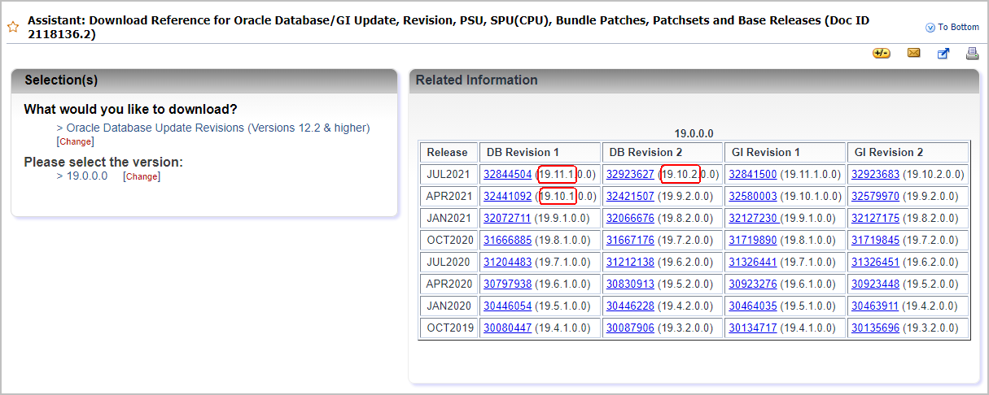
Task: Select the JUL2021 release cell
Action: coord(448,174)
